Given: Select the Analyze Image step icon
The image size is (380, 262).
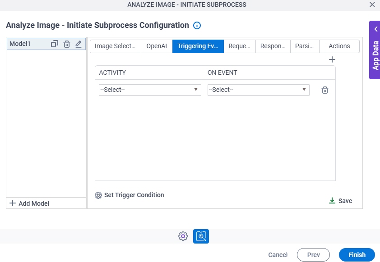Looking at the screenshot, I should click(201, 236).
